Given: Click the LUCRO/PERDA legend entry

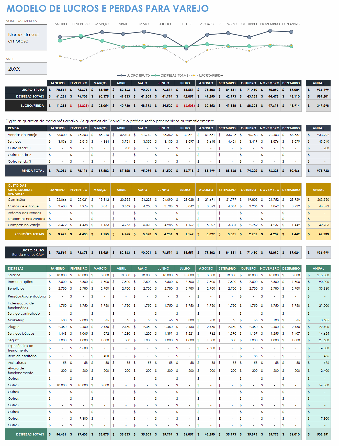Looking at the screenshot, I should click(x=207, y=76).
